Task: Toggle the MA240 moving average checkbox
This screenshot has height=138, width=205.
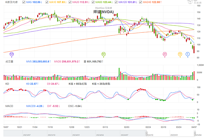Action: (x=140, y=2)
